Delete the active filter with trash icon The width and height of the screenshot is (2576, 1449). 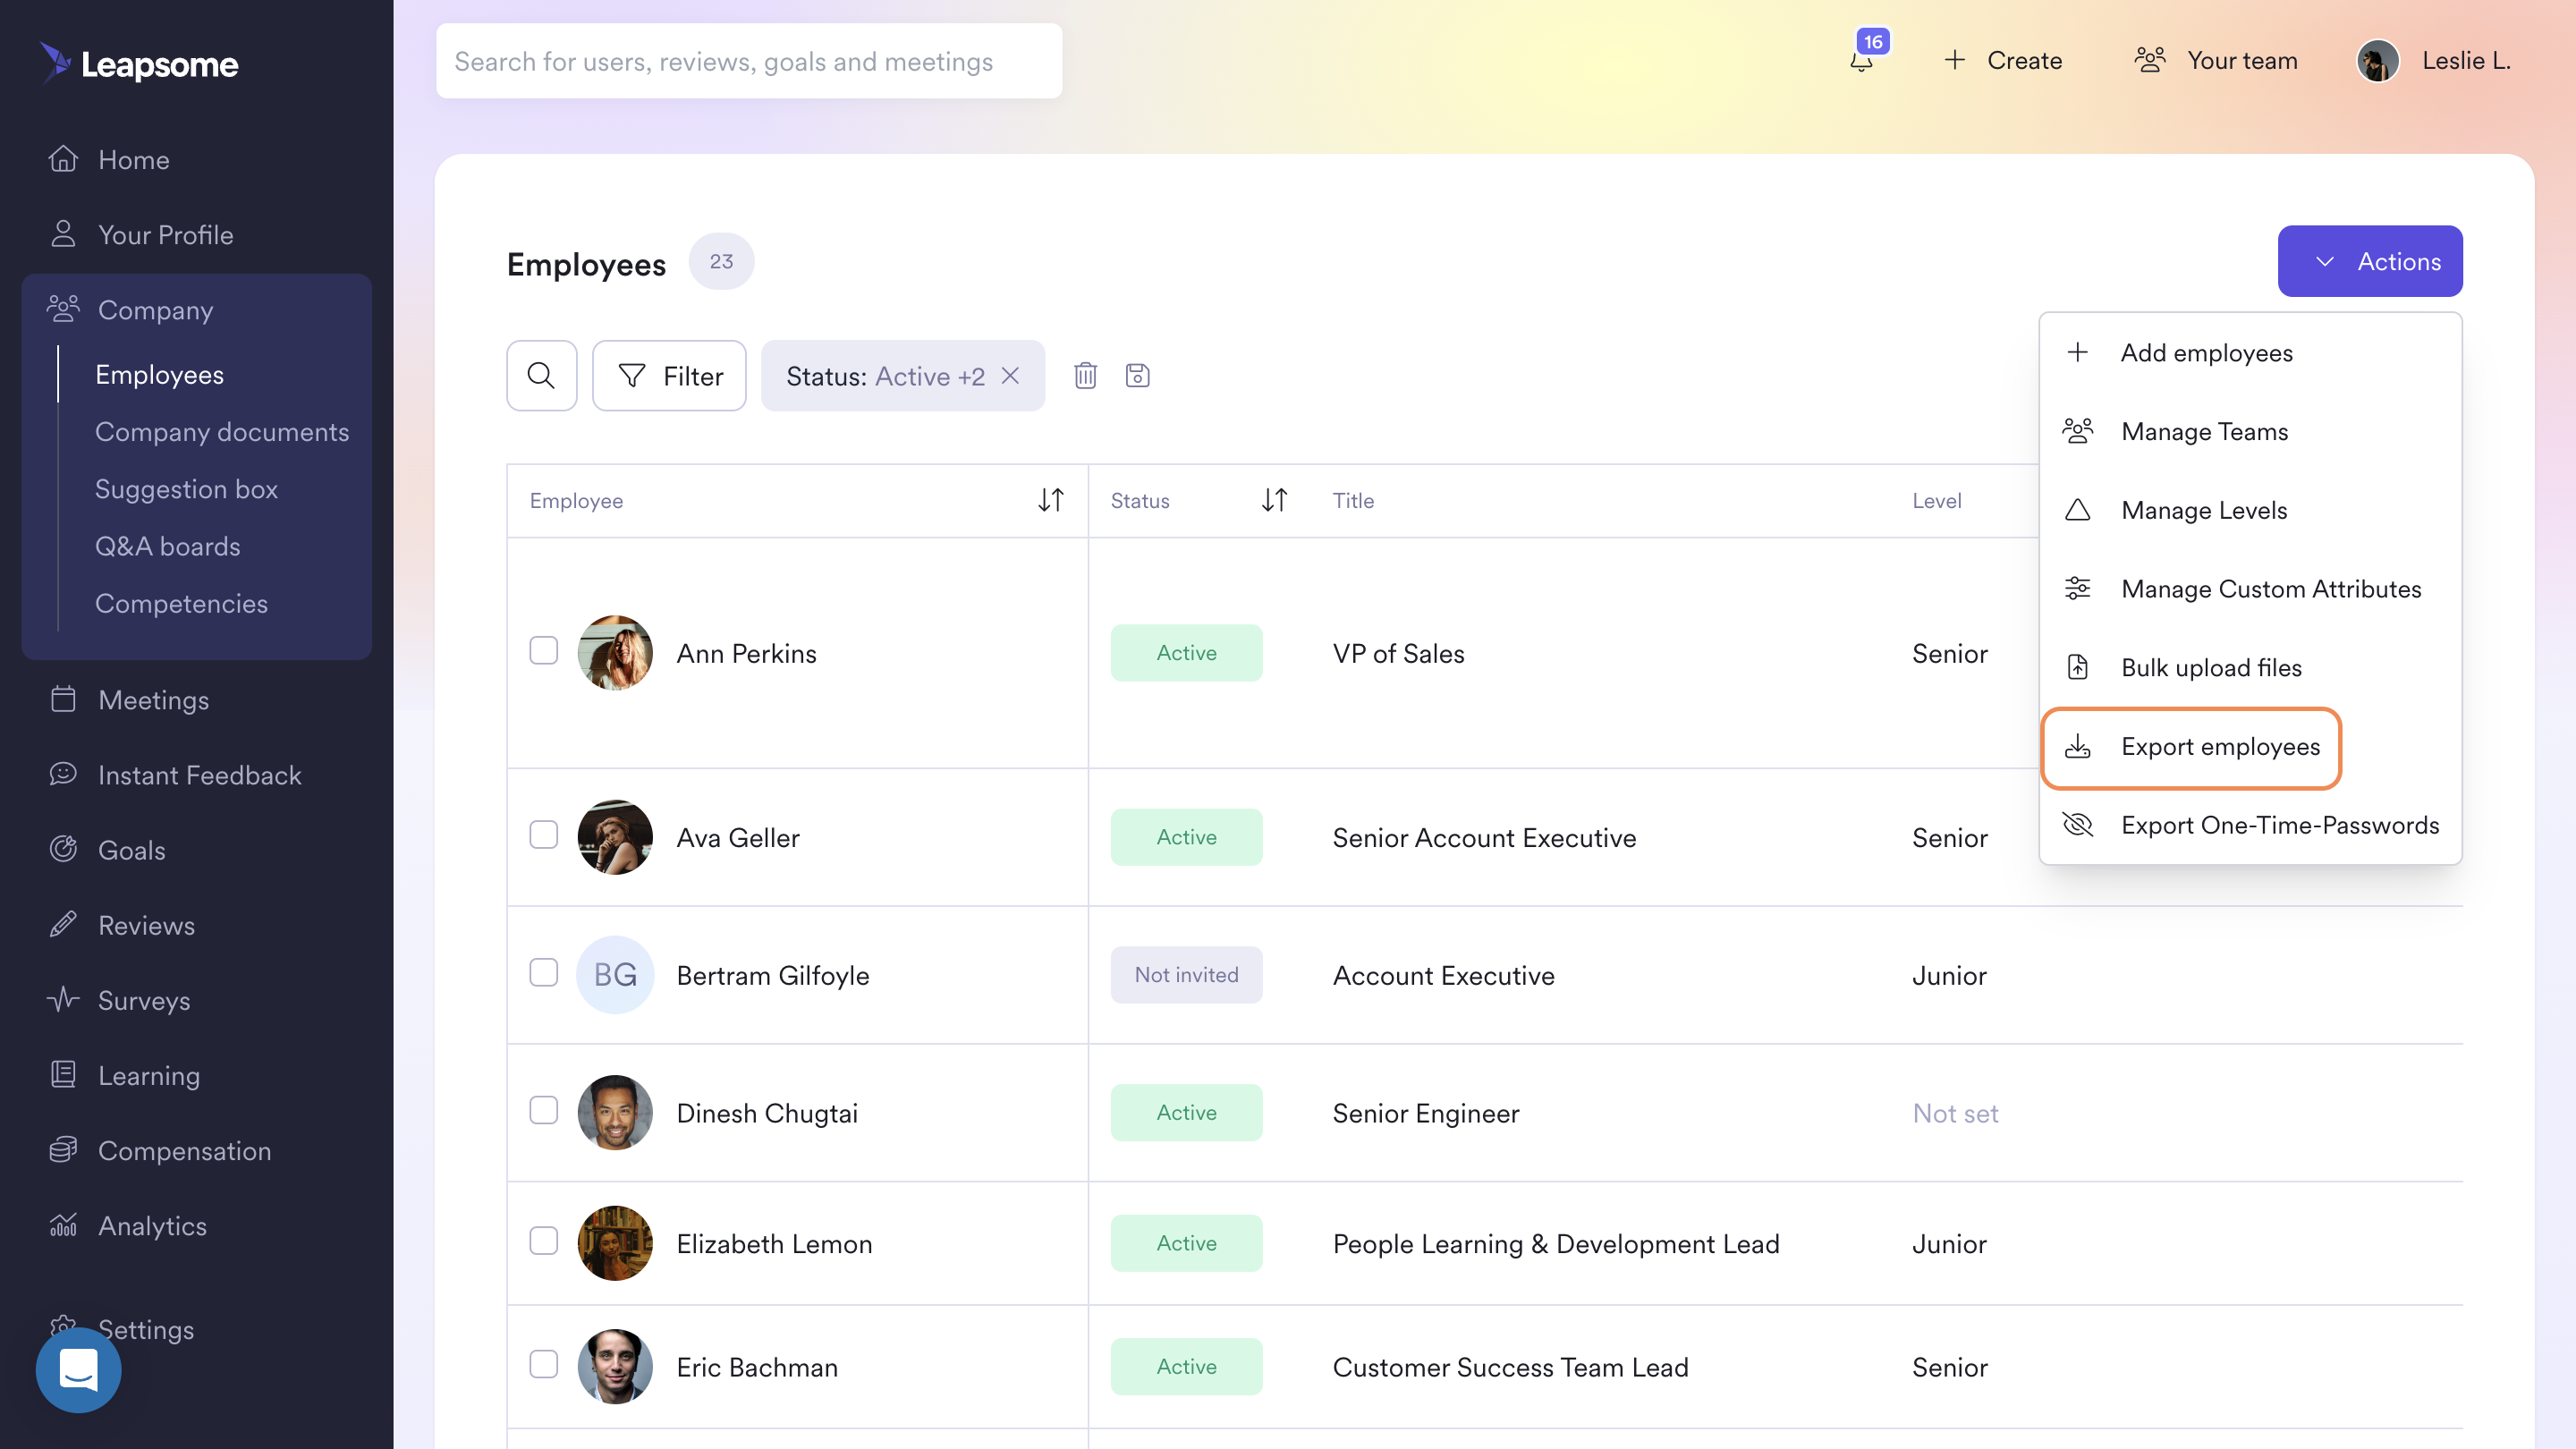tap(1085, 376)
